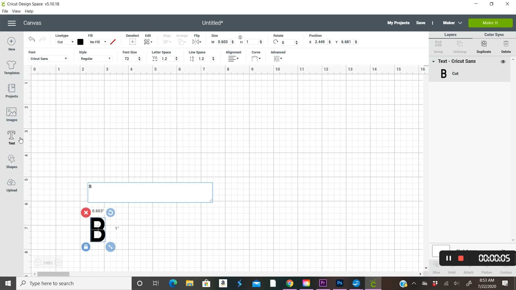
Task: Select the Text tool in sidebar
Action: (12, 138)
